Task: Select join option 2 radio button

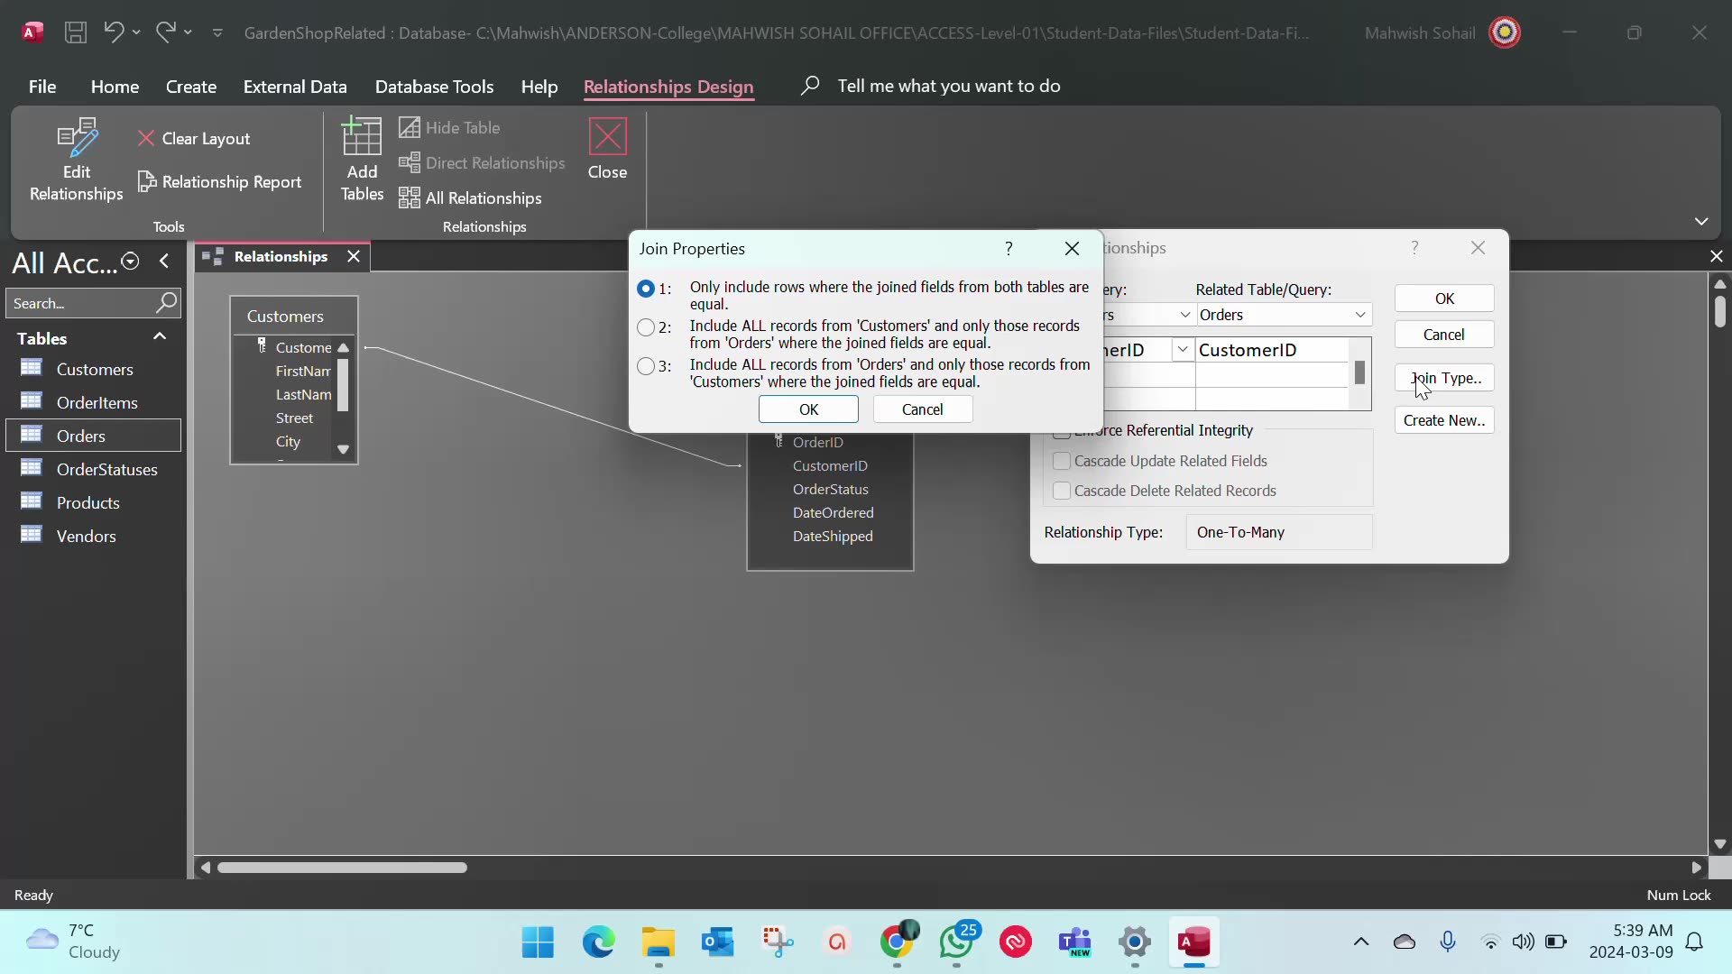Action: tap(646, 327)
